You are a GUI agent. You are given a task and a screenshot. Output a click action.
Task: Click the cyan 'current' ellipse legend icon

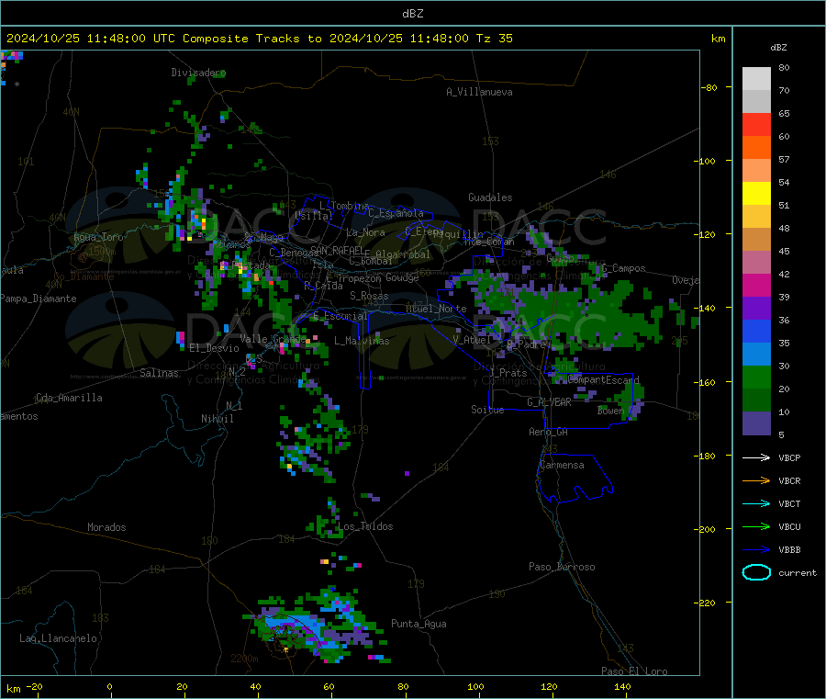(x=756, y=572)
